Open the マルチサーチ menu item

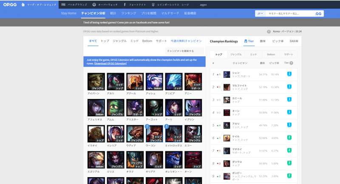(x=170, y=13)
